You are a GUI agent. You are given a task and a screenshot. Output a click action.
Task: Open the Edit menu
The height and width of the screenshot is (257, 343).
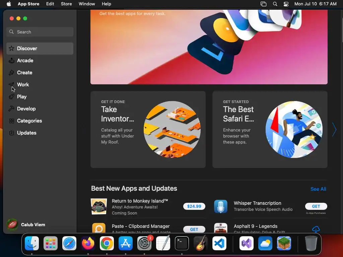coord(50,4)
